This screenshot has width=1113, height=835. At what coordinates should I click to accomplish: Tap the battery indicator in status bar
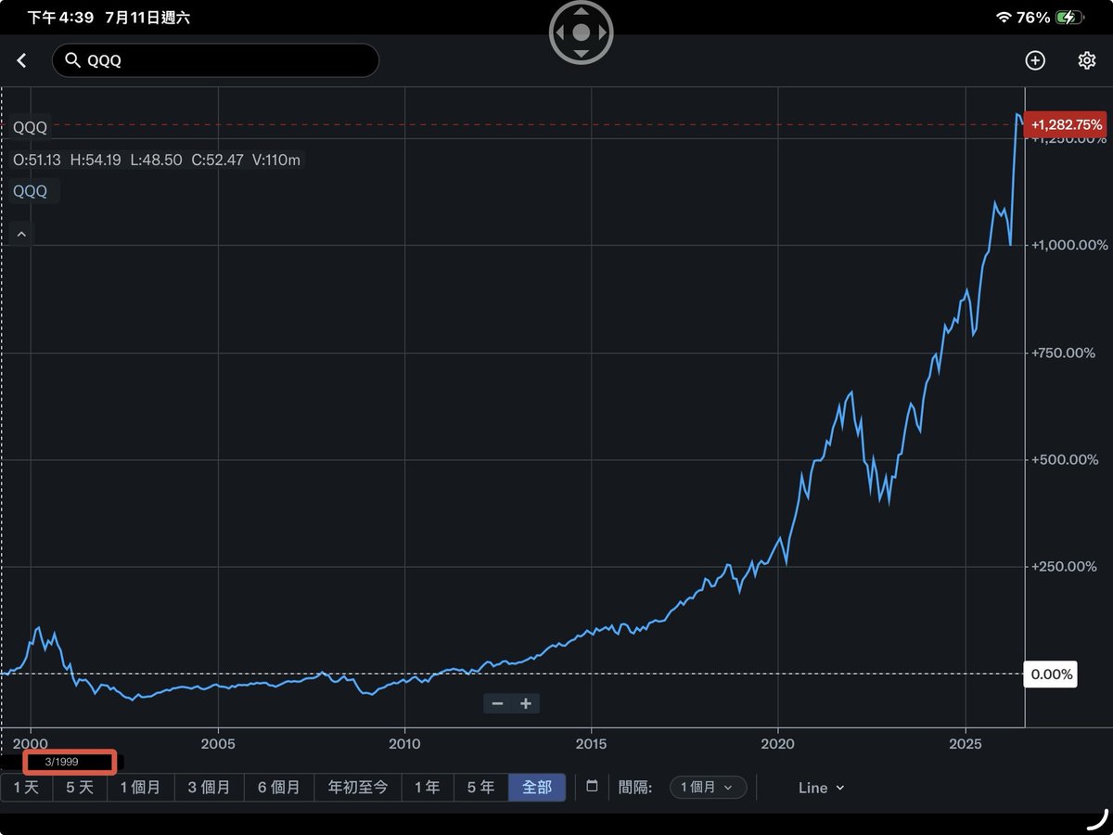1069,18
